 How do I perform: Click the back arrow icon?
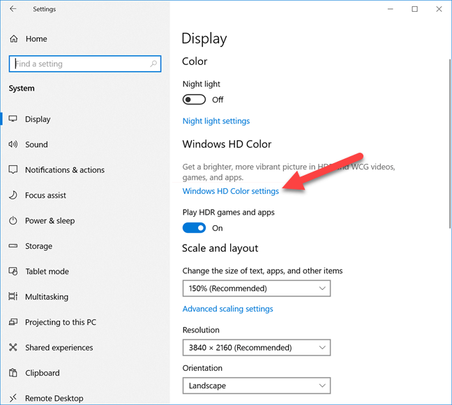coord(13,9)
